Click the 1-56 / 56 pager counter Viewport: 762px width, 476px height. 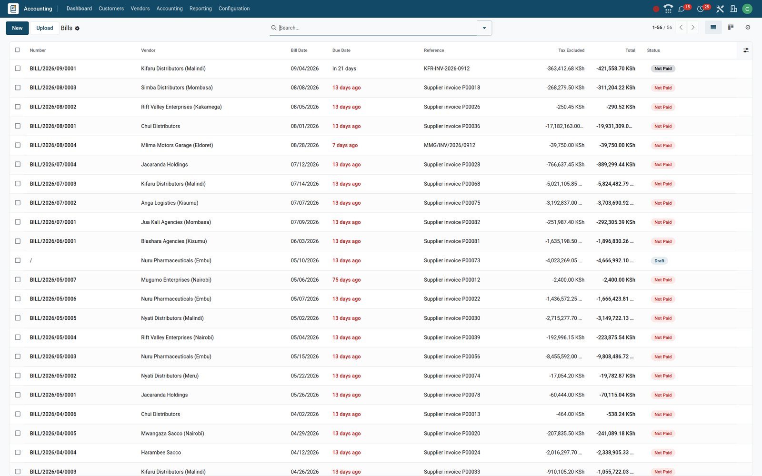click(662, 28)
